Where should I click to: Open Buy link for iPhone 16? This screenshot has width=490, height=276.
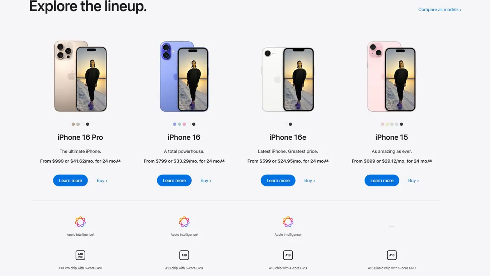pos(206,180)
